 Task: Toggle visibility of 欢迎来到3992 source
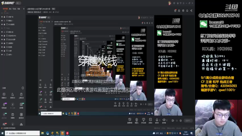tap(2, 36)
